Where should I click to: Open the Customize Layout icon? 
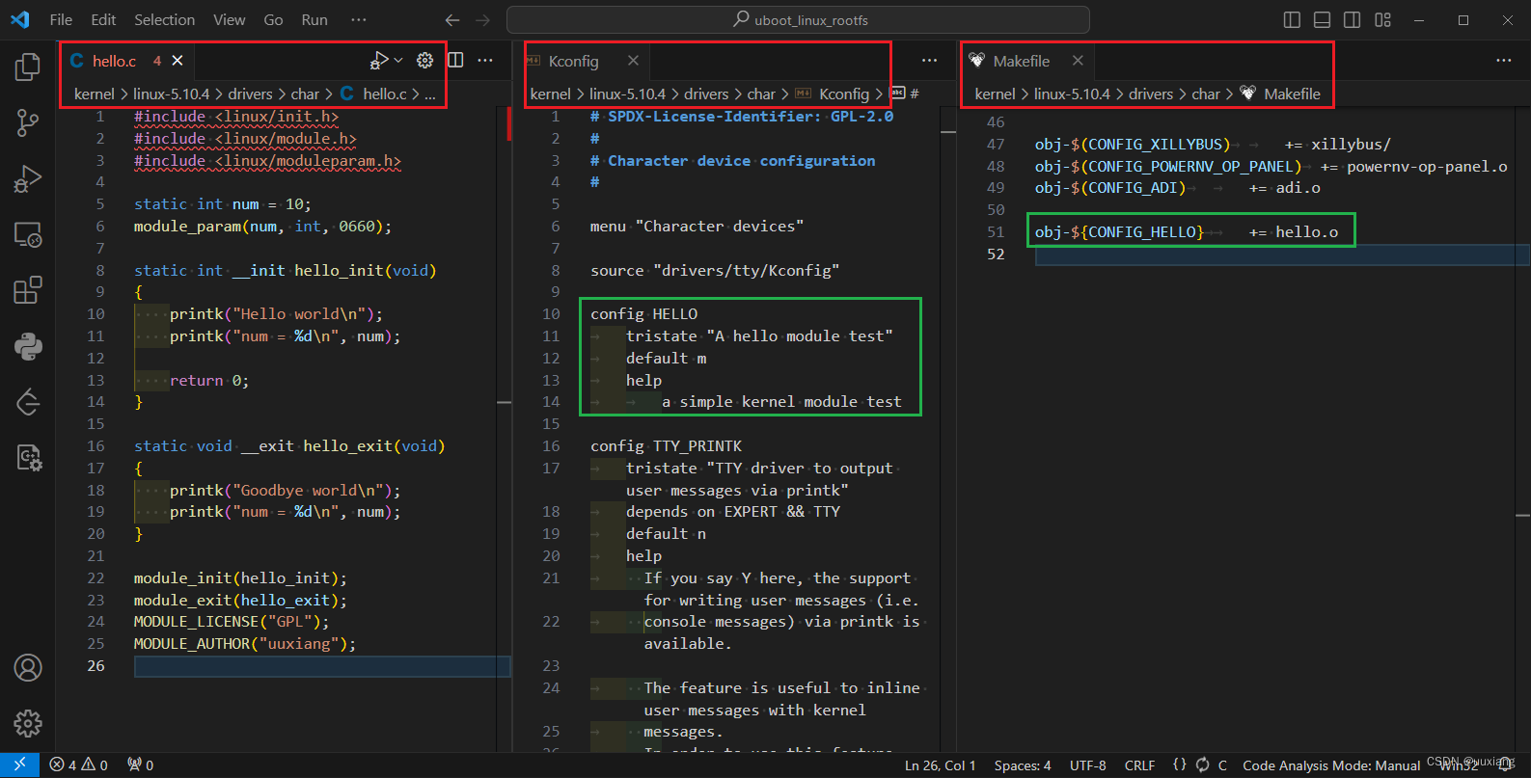coord(1382,19)
